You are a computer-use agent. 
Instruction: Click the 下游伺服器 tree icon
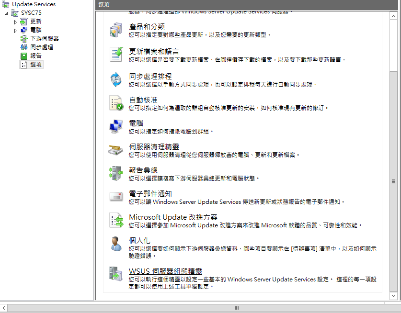(23, 39)
